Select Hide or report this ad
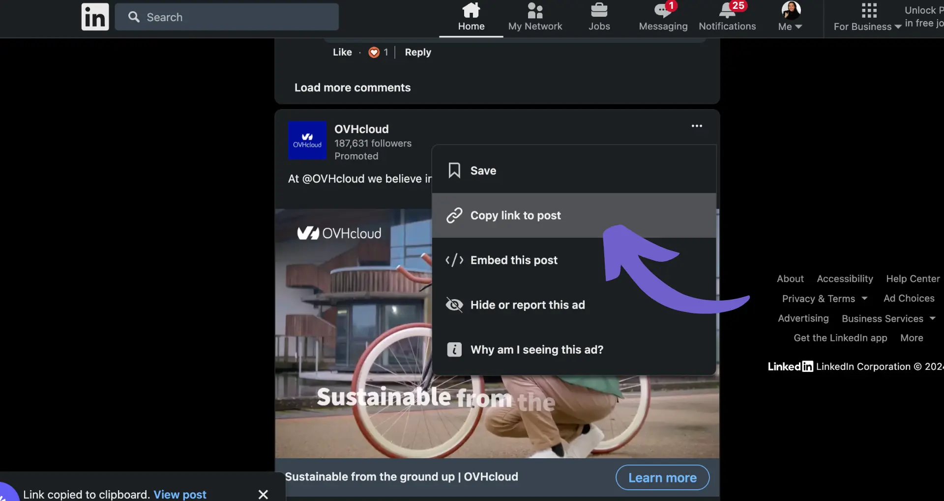 pyautogui.click(x=574, y=305)
